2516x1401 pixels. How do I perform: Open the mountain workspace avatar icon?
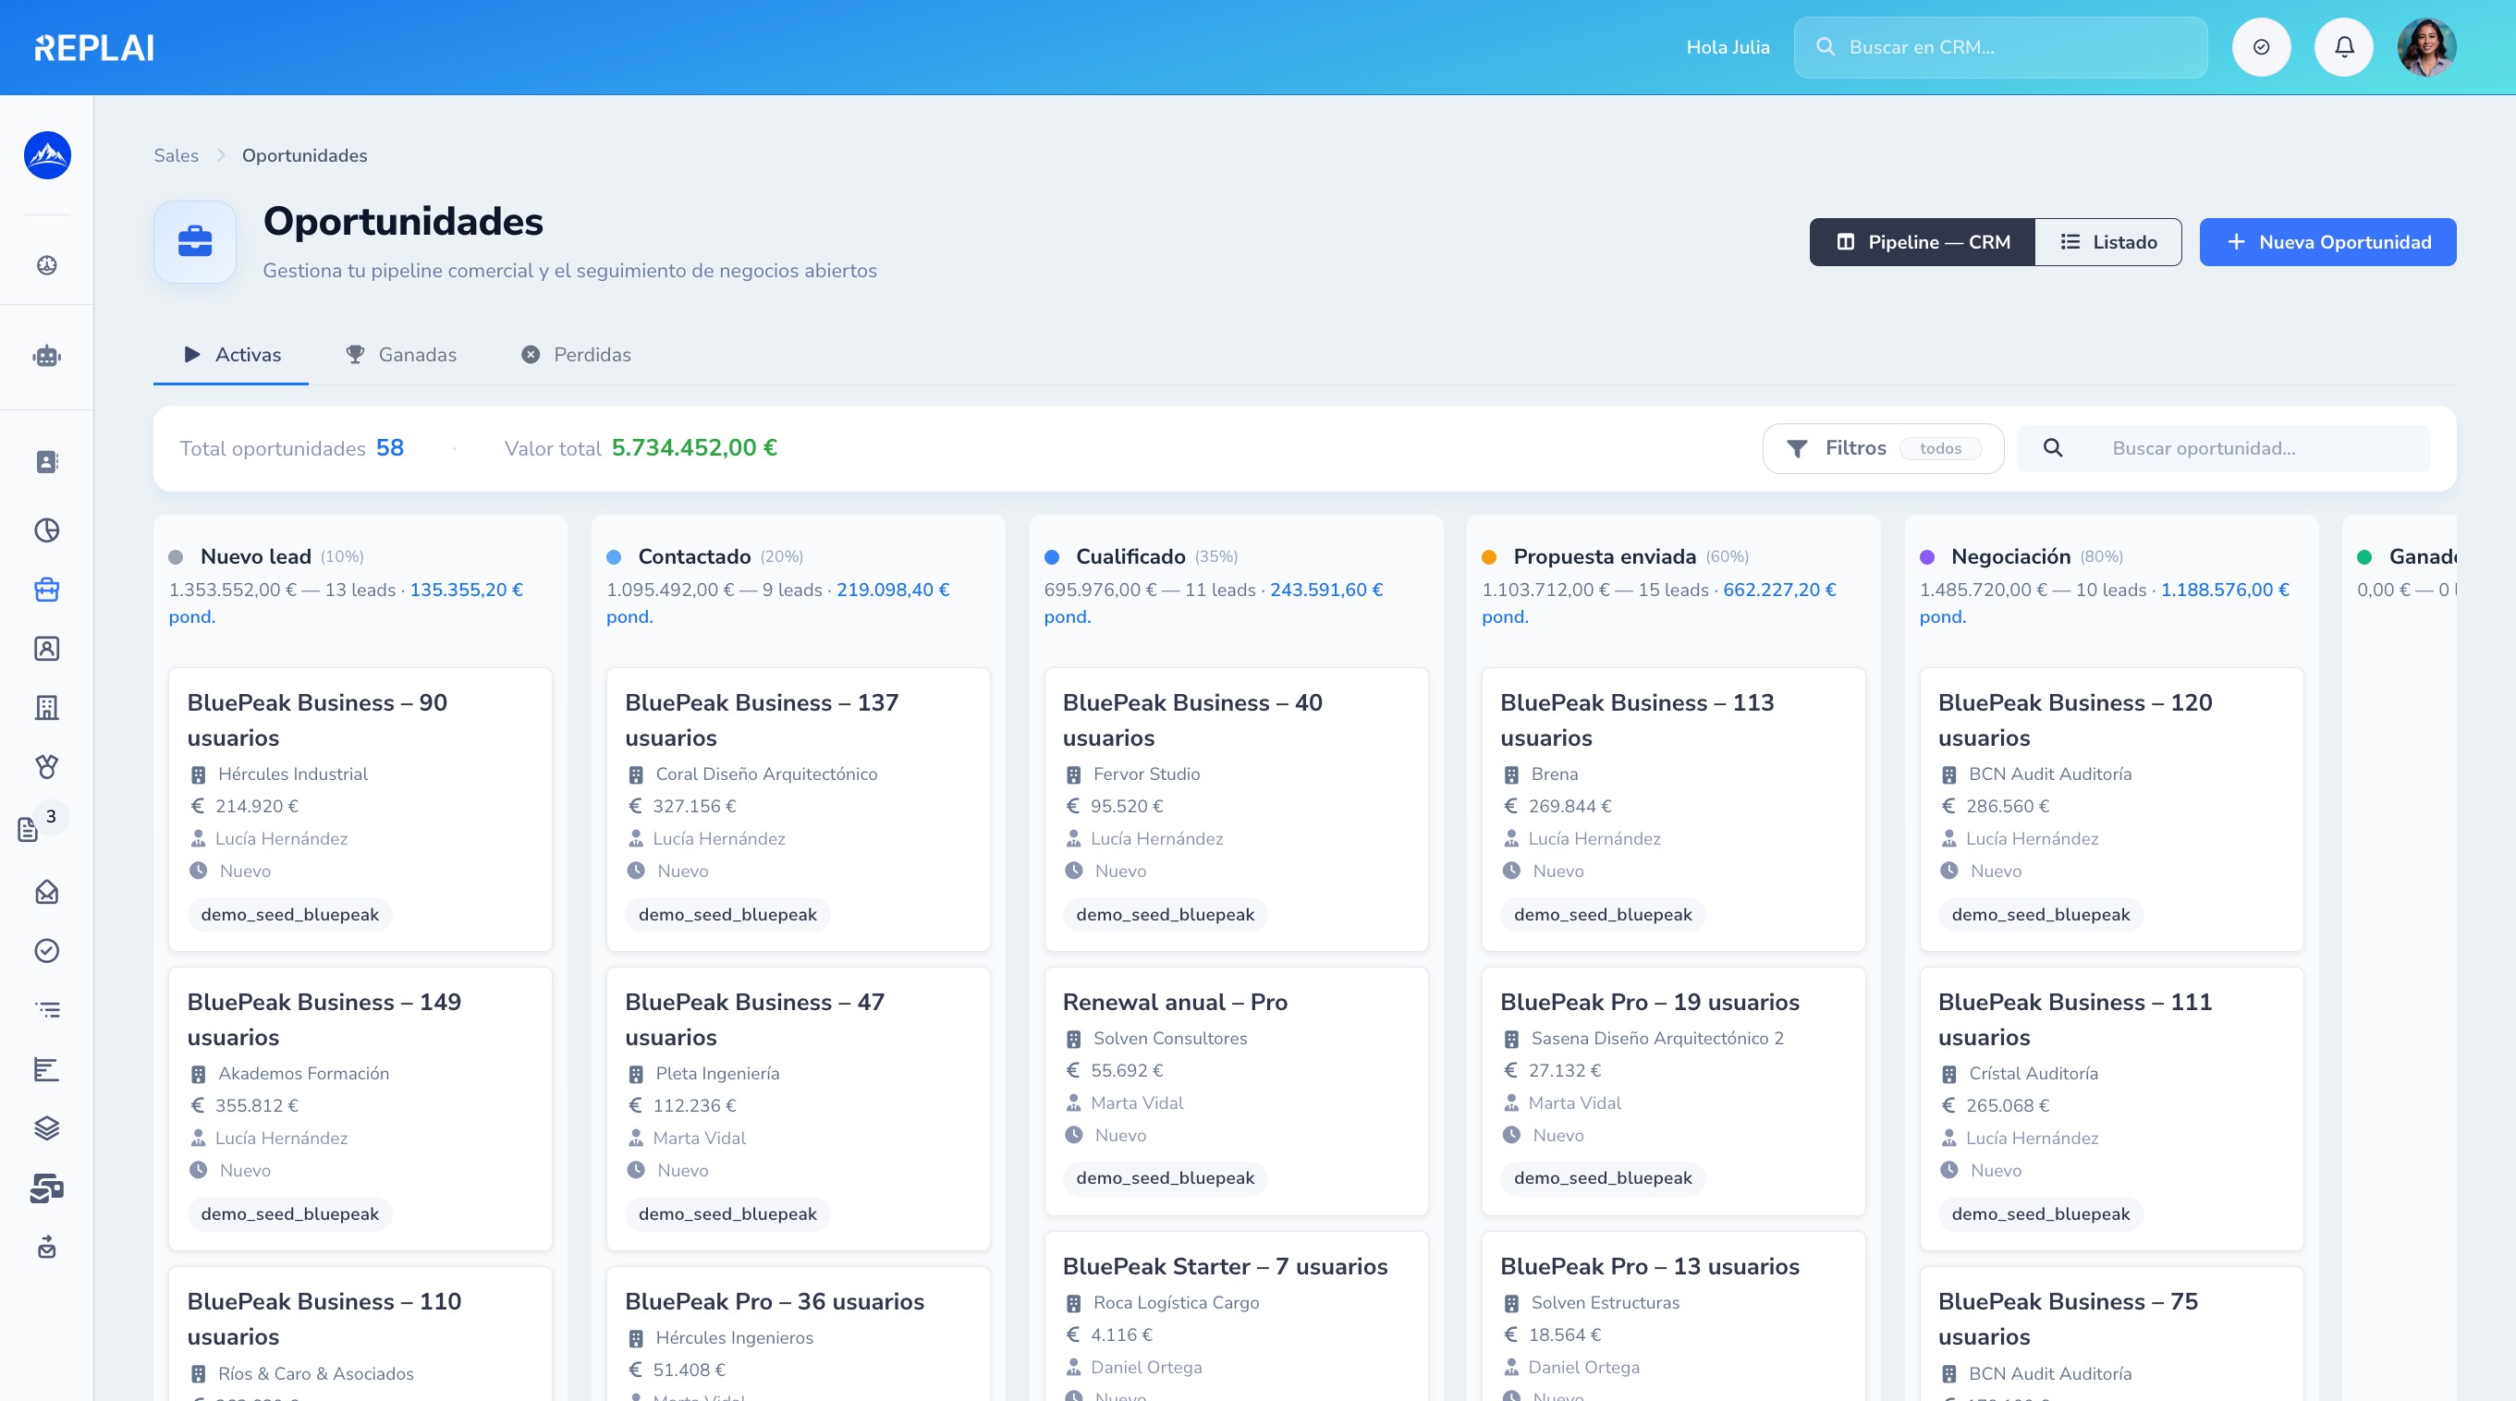coord(47,155)
